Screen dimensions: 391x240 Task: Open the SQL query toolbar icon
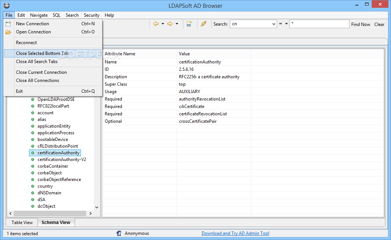[x=189, y=24]
